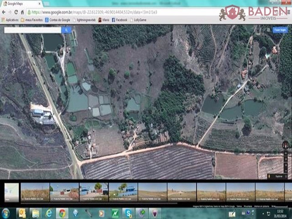
Task: Open the Google apps grid icon
Action: 269,30
